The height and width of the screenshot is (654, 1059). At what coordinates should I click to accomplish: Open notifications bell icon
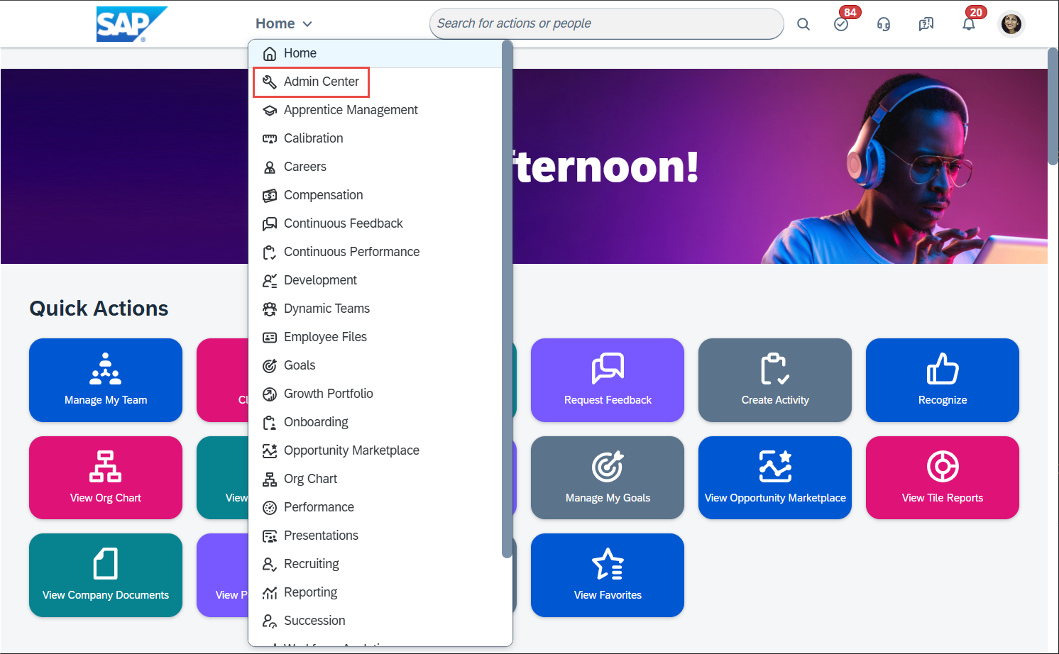[x=968, y=24]
